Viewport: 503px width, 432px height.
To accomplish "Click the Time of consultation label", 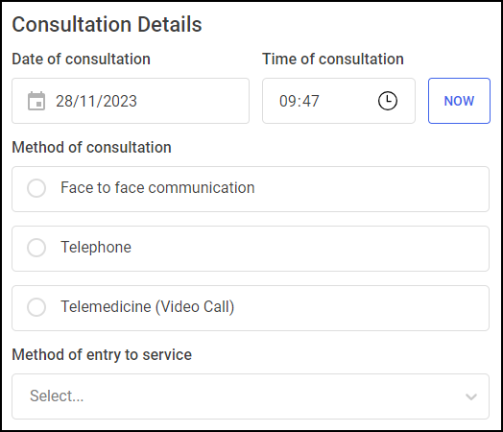I will coord(333,59).
